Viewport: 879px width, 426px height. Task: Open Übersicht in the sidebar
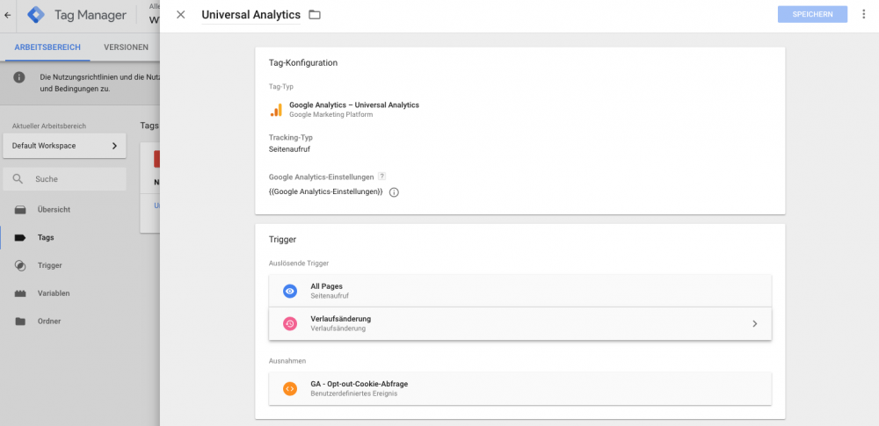tap(54, 210)
